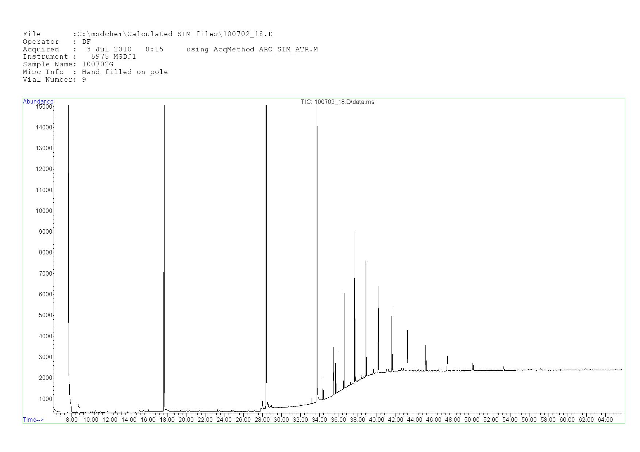
Task: Click the Instrument 5975 MSD#1 text
Action: 113,57
